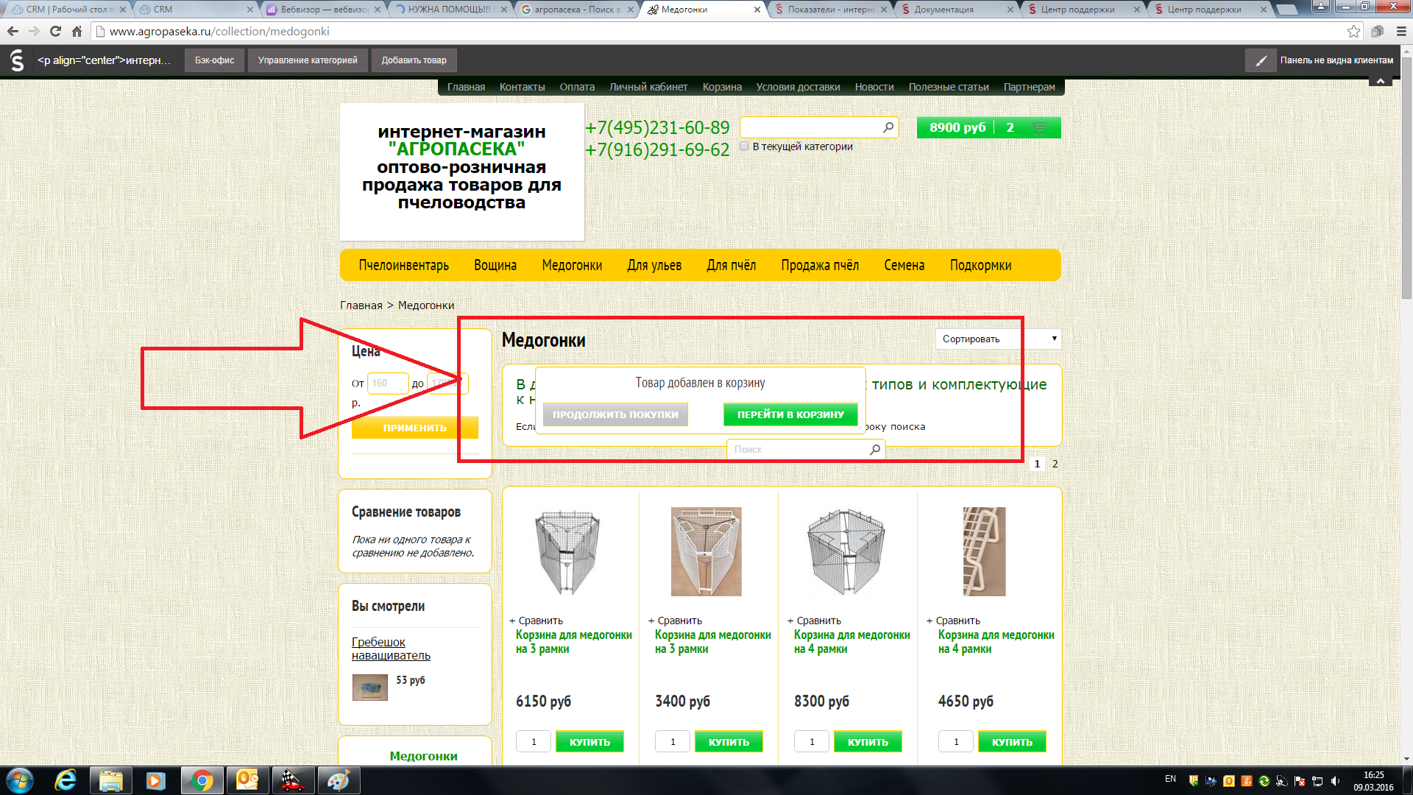The height and width of the screenshot is (795, 1413).
Task: Open Условия доставки link
Action: click(798, 87)
